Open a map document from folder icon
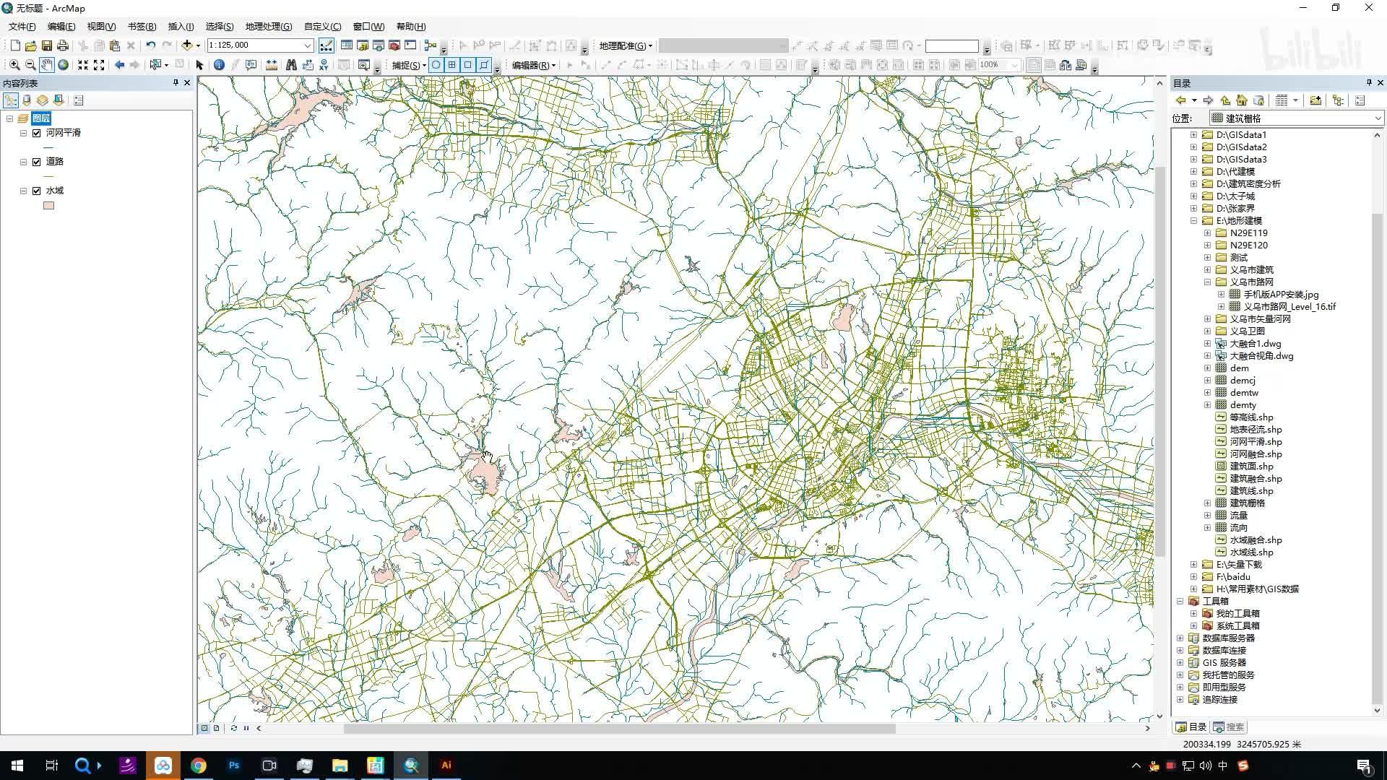 pyautogui.click(x=31, y=45)
